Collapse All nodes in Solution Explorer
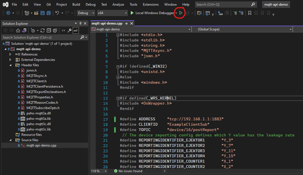Image resolution: width=303 pixels, height=175 pixels. point(49,30)
